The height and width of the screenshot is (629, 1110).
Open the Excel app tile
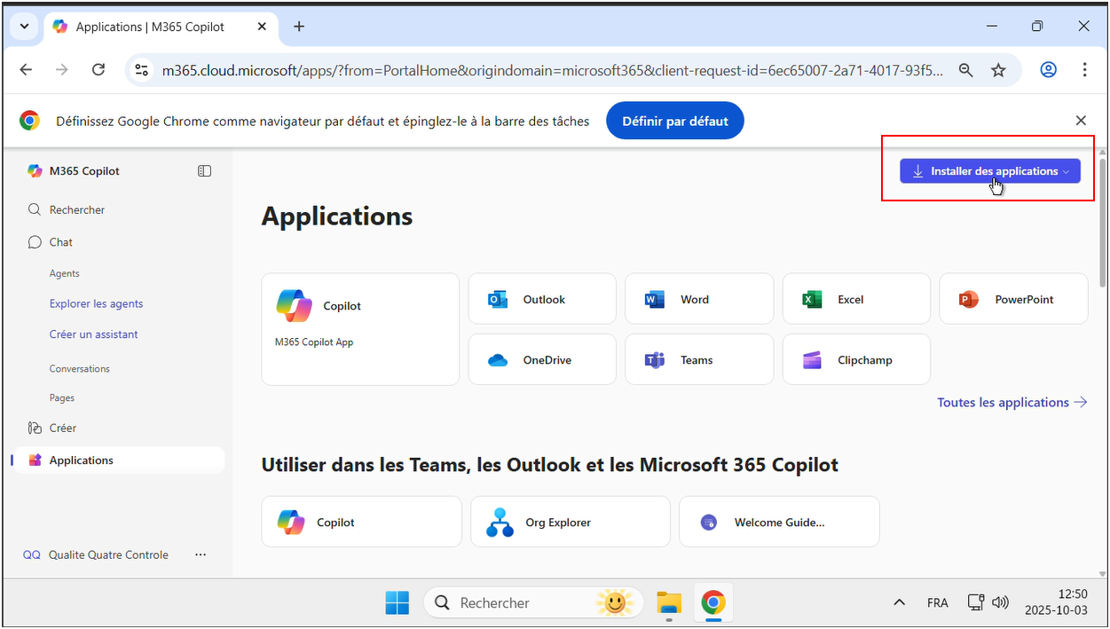[x=856, y=299]
